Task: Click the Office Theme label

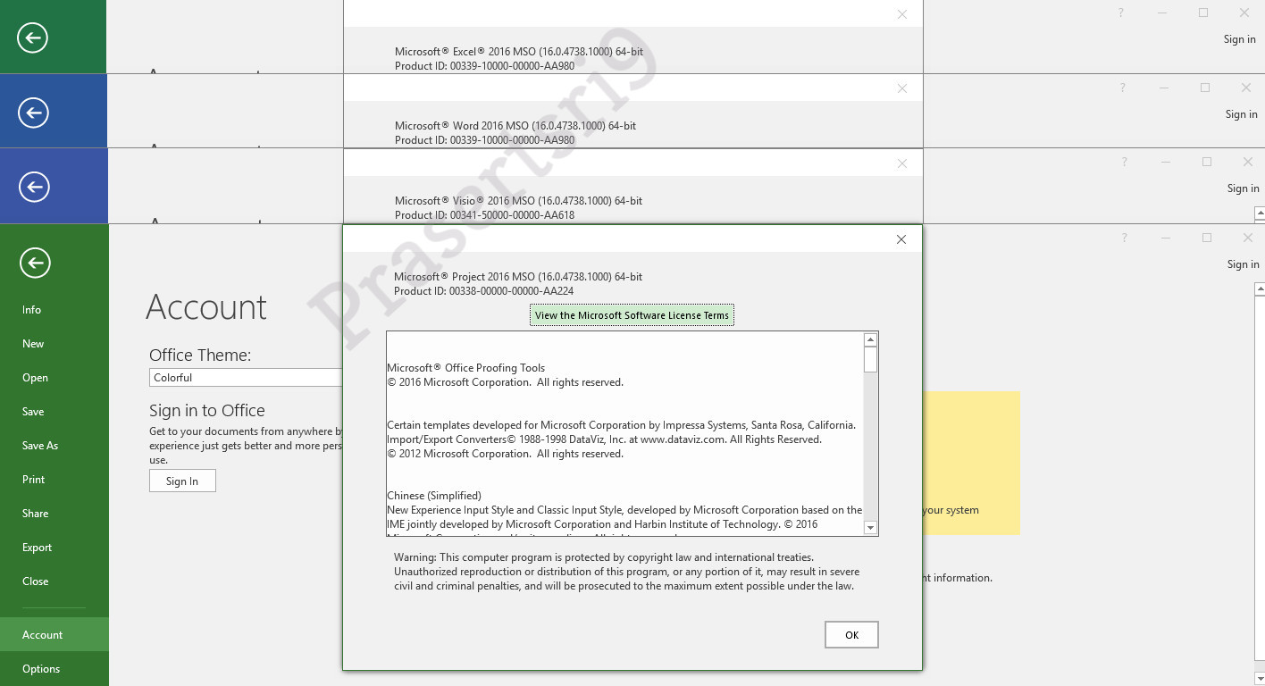Action: (200, 356)
